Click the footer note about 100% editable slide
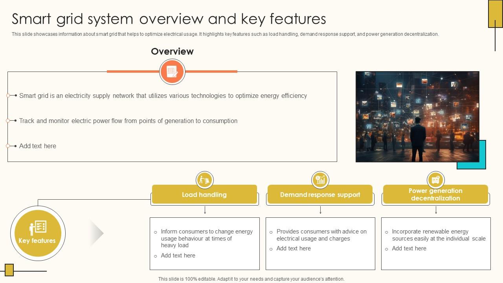 point(251,279)
